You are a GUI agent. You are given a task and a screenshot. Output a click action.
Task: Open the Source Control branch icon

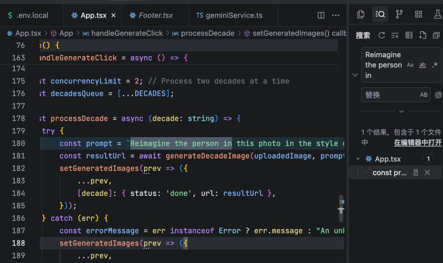pyautogui.click(x=399, y=15)
